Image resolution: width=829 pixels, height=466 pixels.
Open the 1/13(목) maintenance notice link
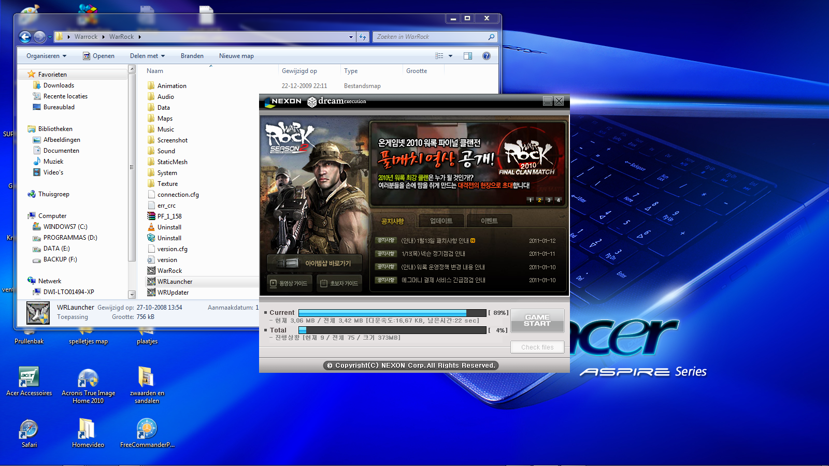(433, 254)
